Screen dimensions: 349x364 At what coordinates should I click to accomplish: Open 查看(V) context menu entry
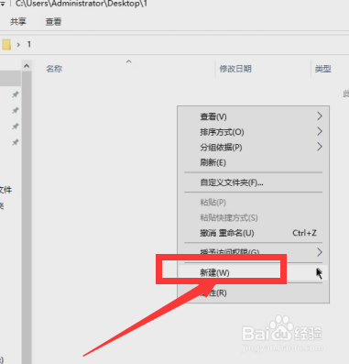pyautogui.click(x=254, y=116)
